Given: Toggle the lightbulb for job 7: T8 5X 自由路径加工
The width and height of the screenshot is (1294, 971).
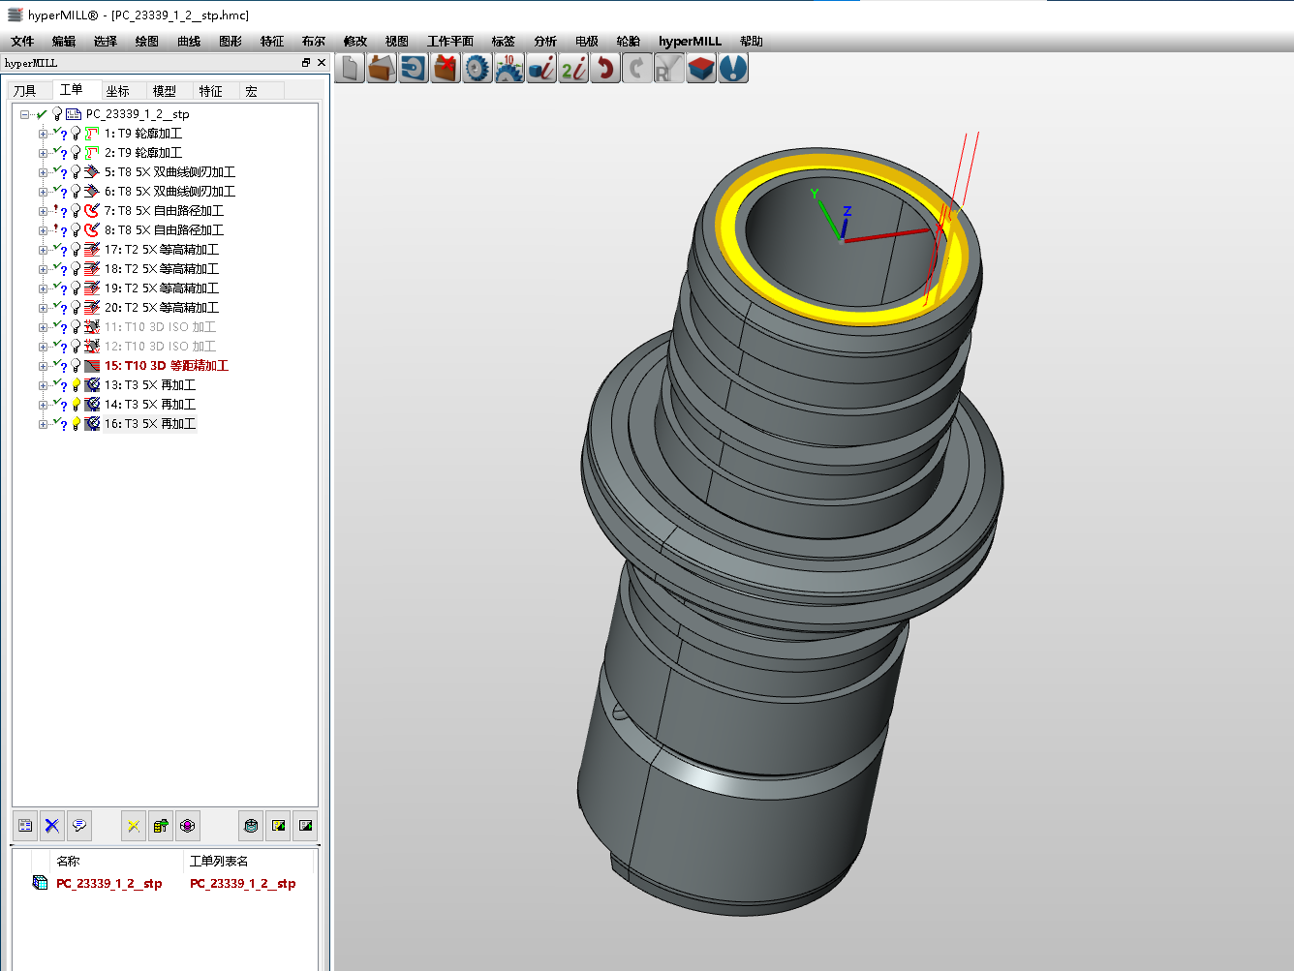Looking at the screenshot, I should tap(76, 211).
